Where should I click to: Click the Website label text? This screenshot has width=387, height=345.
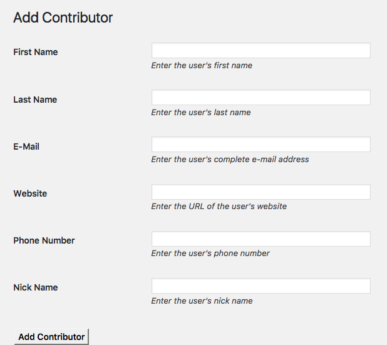(30, 193)
